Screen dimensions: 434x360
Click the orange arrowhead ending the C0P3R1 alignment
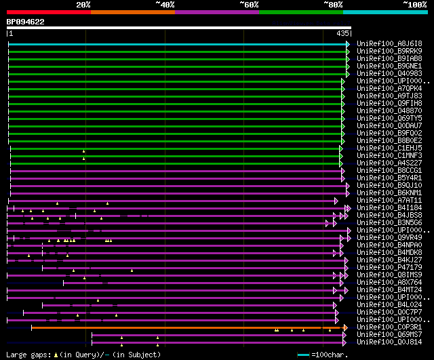pyautogui.click(x=346, y=328)
